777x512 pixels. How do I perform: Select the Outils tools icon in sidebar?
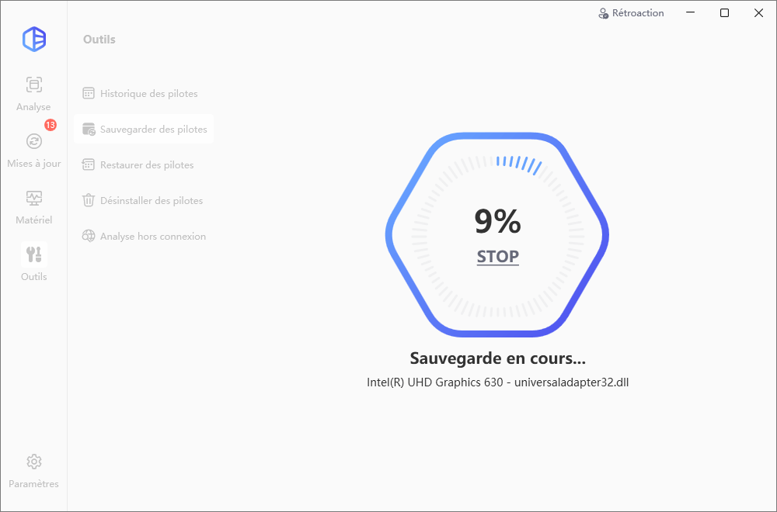[x=33, y=254]
